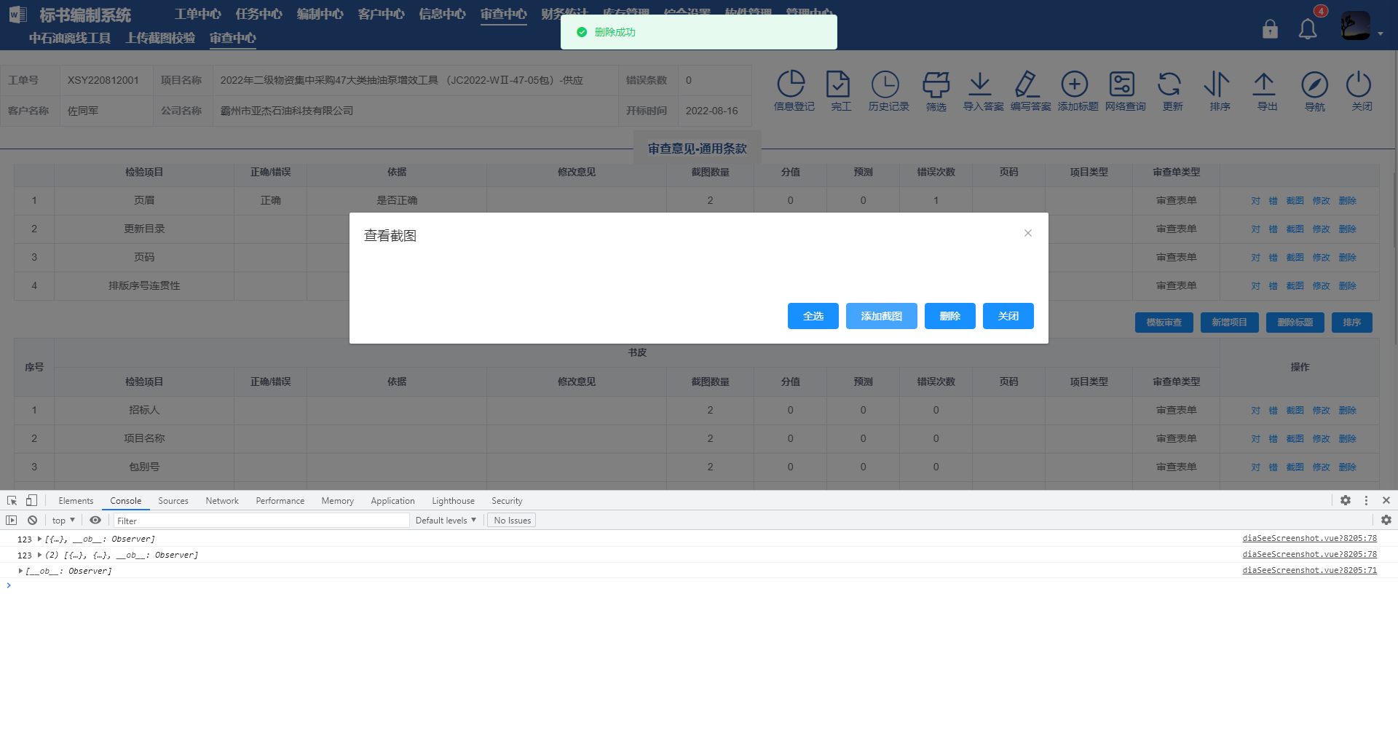1398x755 pixels.
Task: Toggle live expression eye icon
Action: tap(95, 520)
